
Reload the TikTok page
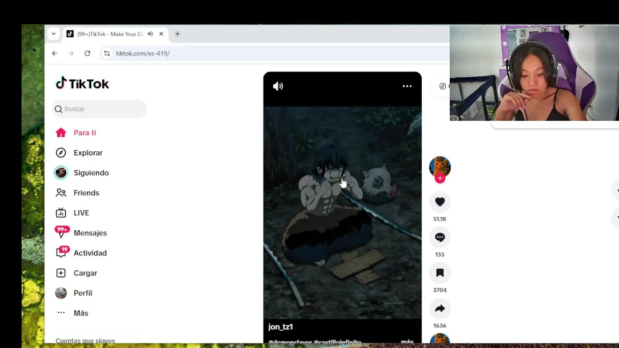pyautogui.click(x=87, y=53)
